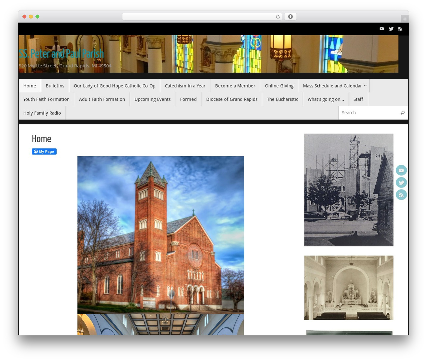This screenshot has width=427, height=361.
Task: Open the Twitter icon in the top bar
Action: (x=391, y=29)
